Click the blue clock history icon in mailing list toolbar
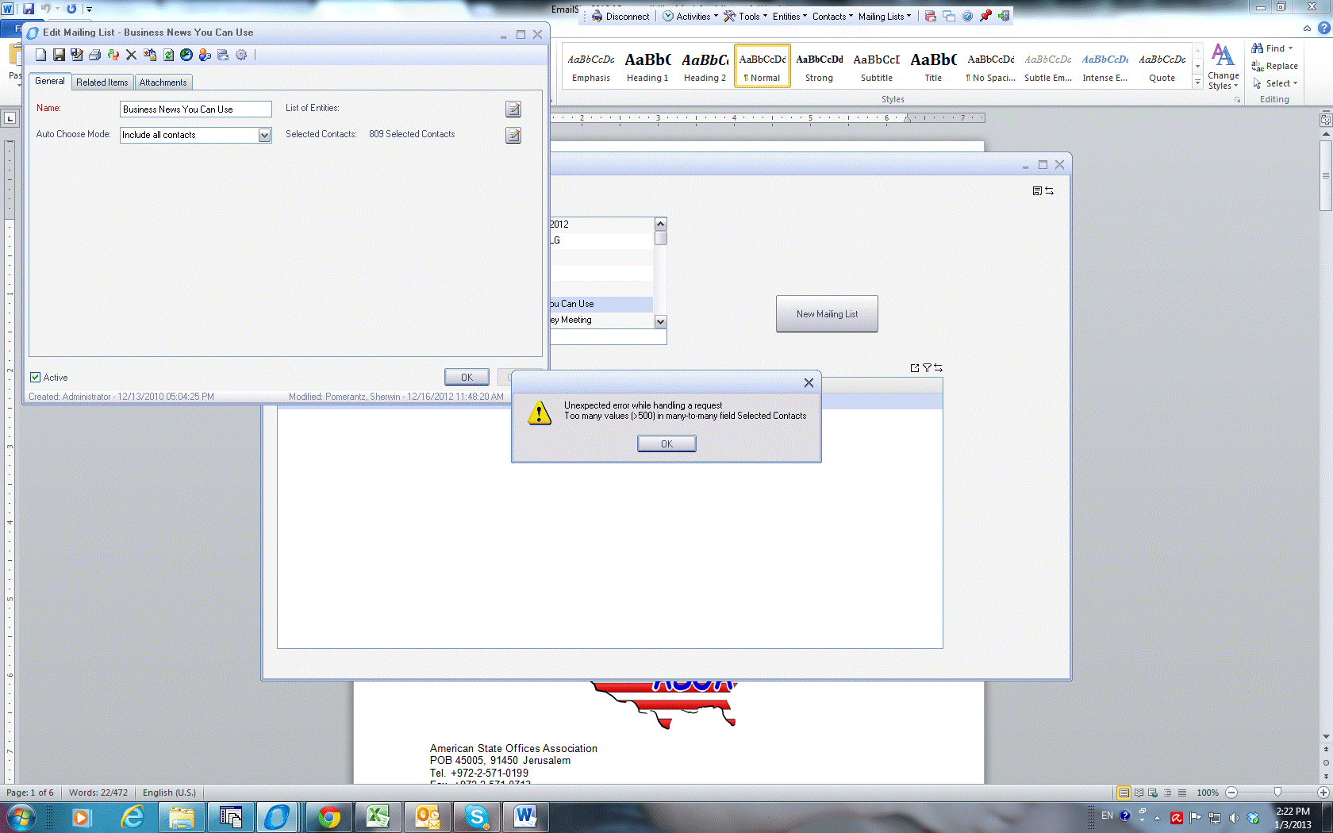Screen dimensions: 1333x833 coord(186,55)
